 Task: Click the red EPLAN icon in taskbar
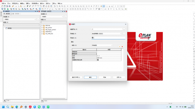click(30, 107)
